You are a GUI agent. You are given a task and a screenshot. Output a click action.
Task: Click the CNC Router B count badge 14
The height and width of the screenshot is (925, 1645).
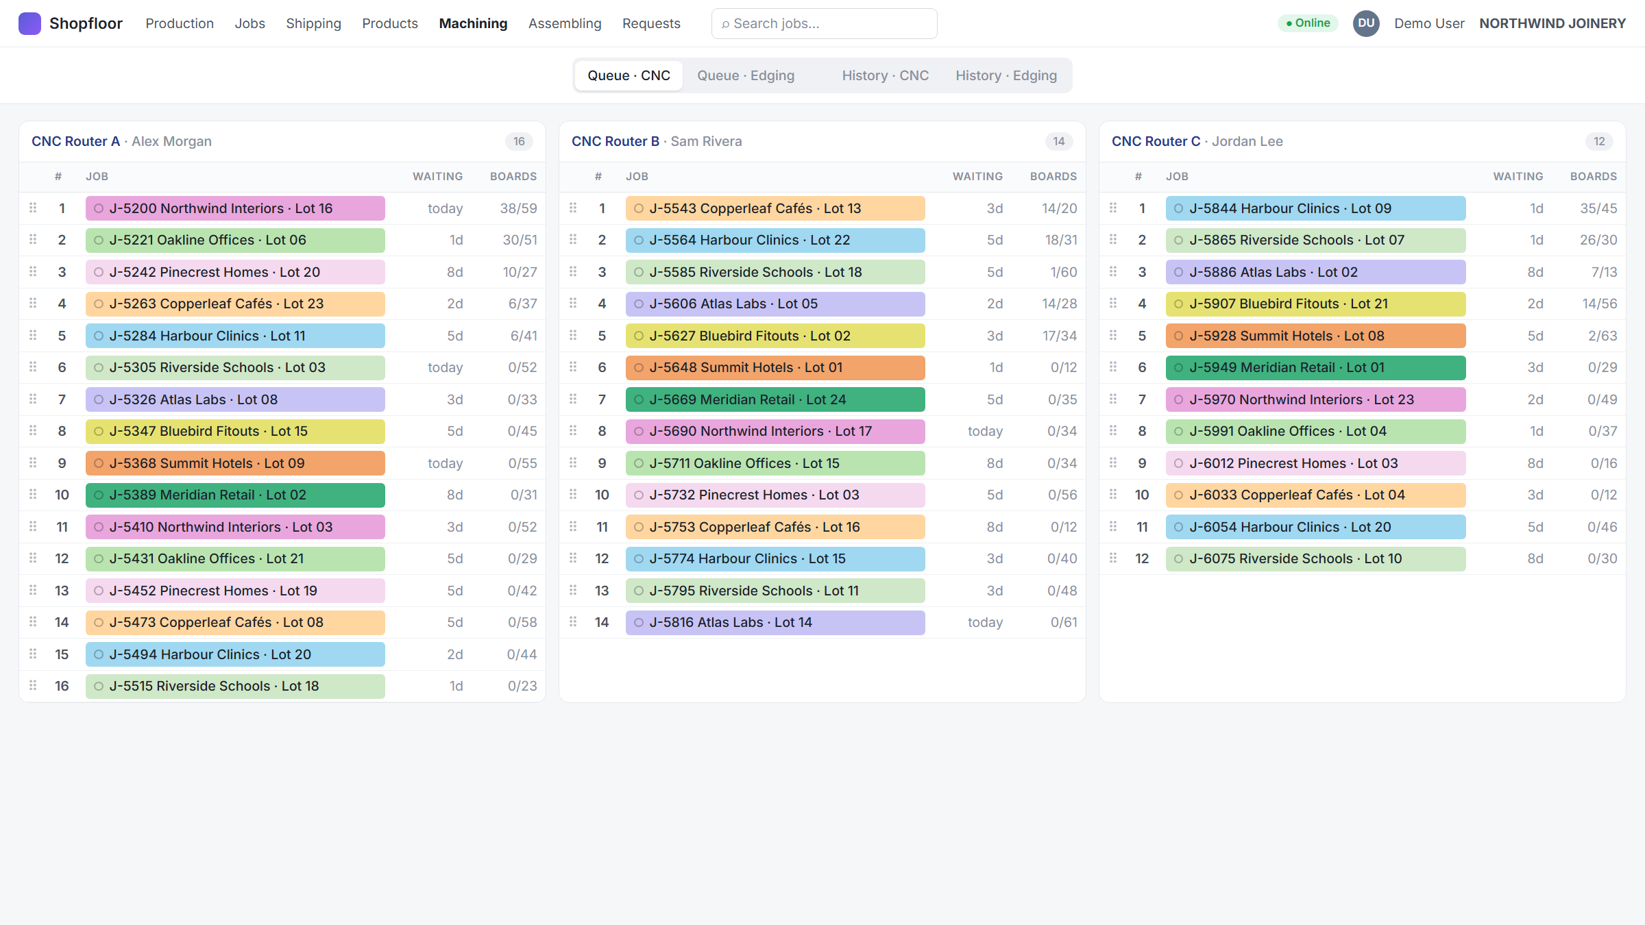coord(1059,141)
